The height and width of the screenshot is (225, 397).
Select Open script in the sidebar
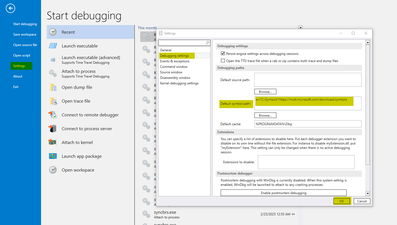pos(22,55)
